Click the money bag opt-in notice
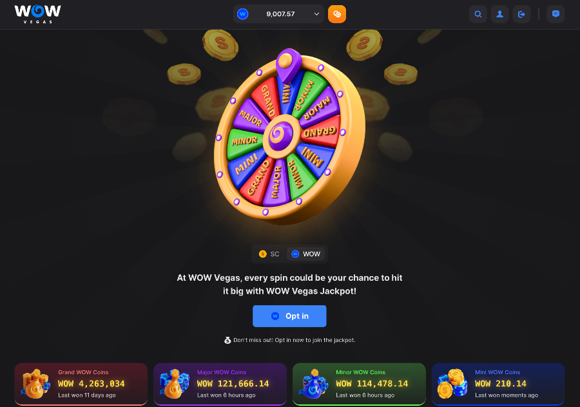This screenshot has width=580, height=407. pyautogui.click(x=289, y=340)
